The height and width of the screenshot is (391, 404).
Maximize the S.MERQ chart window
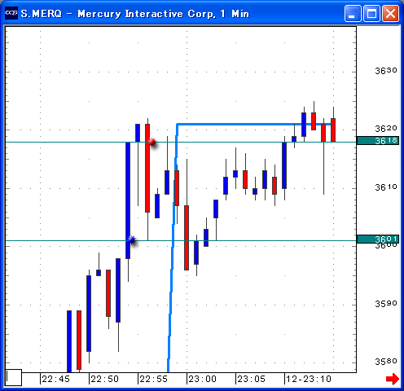click(371, 13)
